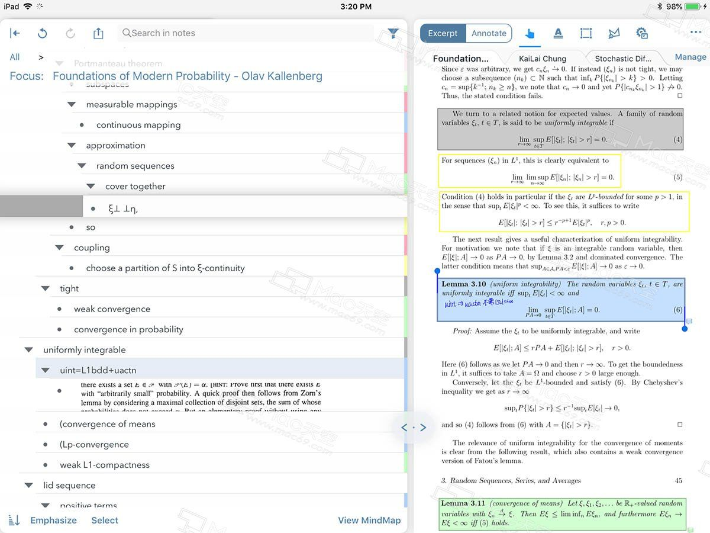
Task: Tap the battery indicator in status bar
Action: 693,7
